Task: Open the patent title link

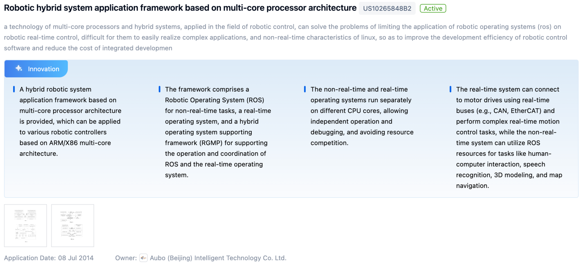Action: tap(180, 8)
